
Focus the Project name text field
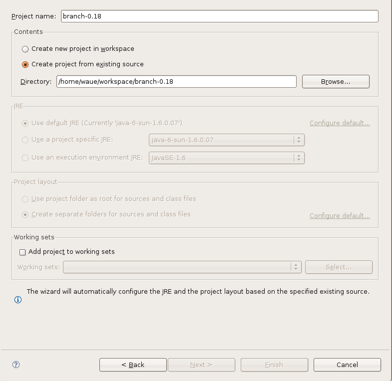tap(220, 16)
